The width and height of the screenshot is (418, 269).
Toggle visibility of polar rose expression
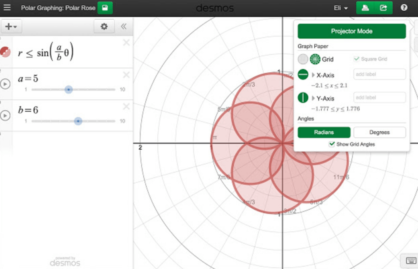coord(5,52)
